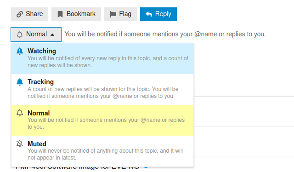This screenshot has width=294, height=172.
Task: Share this topic
Action: [x=29, y=14]
